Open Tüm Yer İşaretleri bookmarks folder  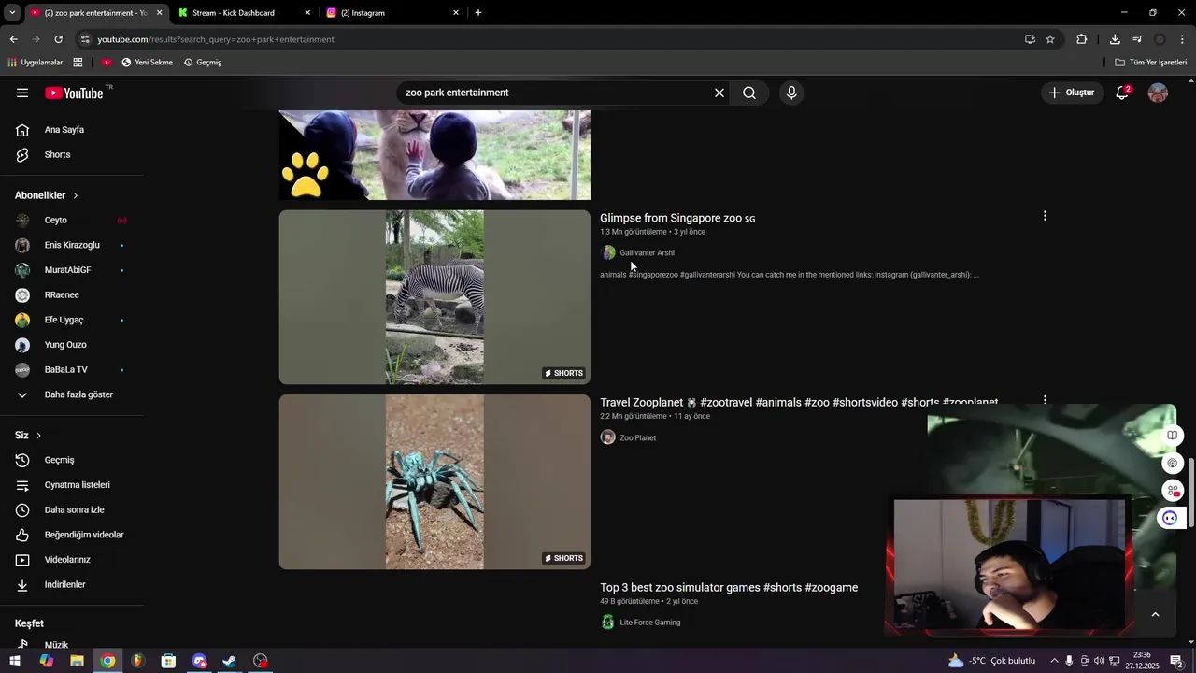click(1151, 63)
